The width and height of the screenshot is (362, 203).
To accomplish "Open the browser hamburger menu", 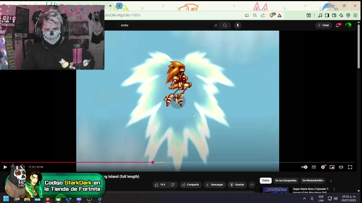I will click(x=355, y=16).
